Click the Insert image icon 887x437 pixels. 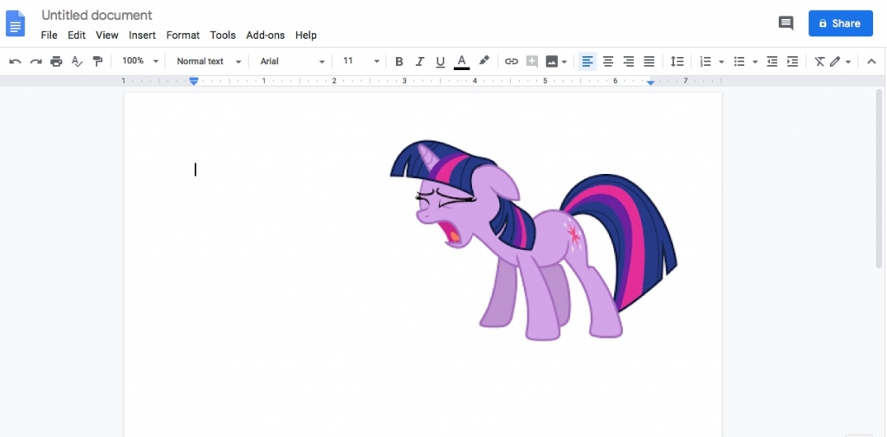pos(552,61)
